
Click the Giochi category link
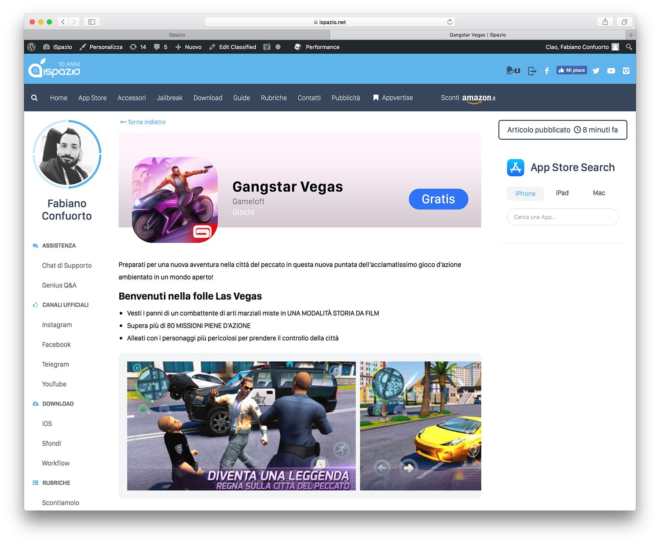click(x=243, y=212)
